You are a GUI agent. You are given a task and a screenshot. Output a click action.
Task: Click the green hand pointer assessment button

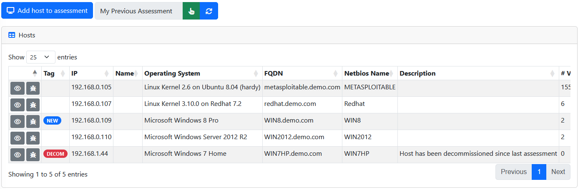click(191, 11)
